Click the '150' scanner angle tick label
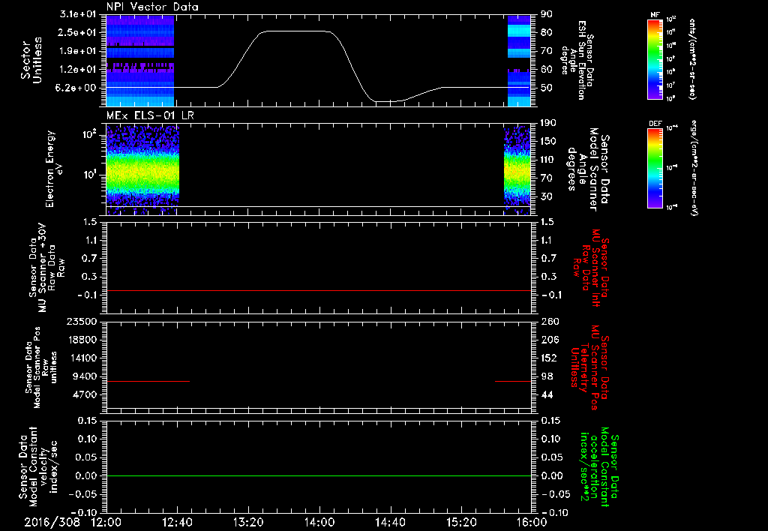This screenshot has height=531, width=768. pos(548,141)
